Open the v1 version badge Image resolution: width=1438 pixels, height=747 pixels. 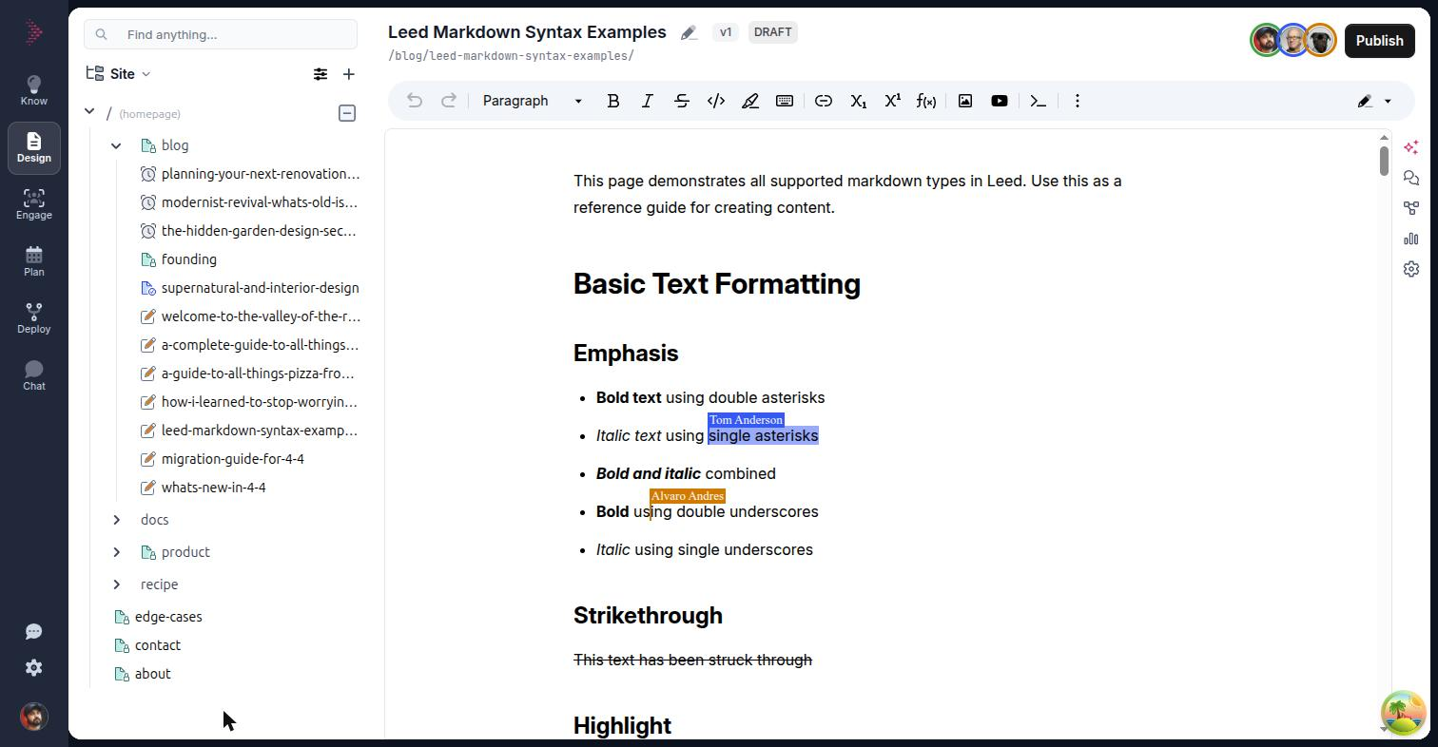coord(726,32)
